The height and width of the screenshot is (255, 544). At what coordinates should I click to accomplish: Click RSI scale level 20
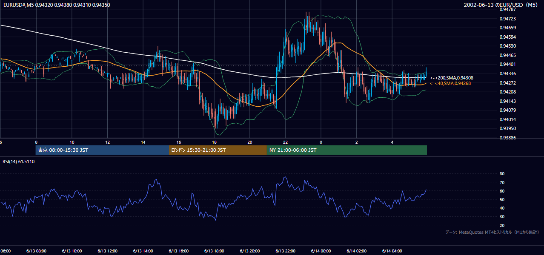(x=502, y=225)
